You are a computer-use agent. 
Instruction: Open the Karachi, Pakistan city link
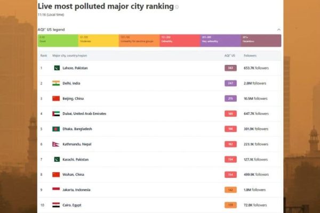pos(76,159)
